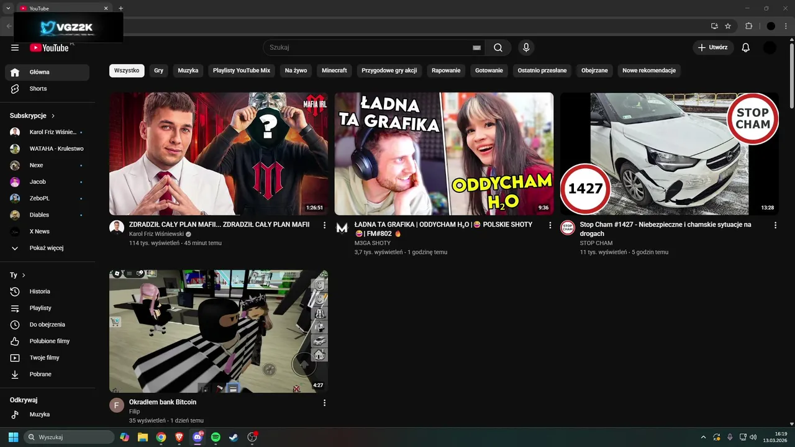Open the hamburger guide menu

click(15, 48)
